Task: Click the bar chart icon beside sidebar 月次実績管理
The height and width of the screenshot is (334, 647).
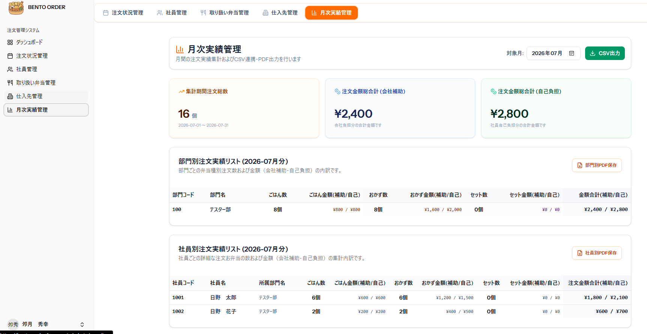Action: [x=10, y=110]
